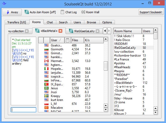Viewport: 166px width, 123px height.
Task: Sort user list by User column
Action: [57, 40]
